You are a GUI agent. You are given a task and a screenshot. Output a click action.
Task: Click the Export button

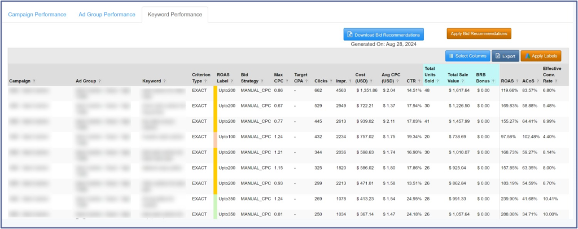click(x=505, y=56)
